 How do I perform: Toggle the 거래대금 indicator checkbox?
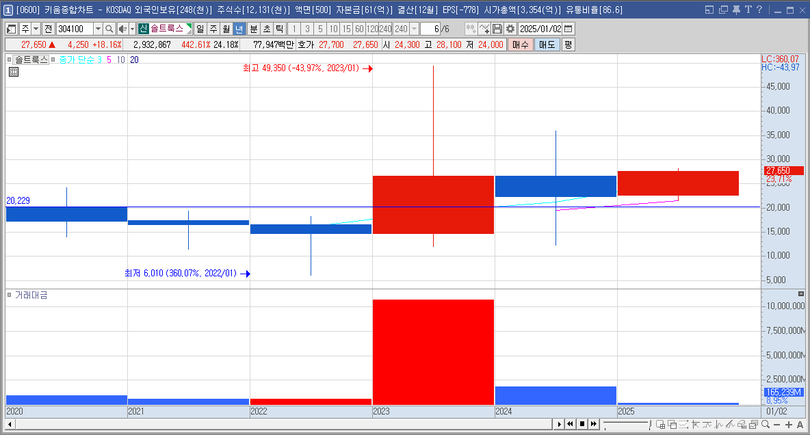[10, 295]
